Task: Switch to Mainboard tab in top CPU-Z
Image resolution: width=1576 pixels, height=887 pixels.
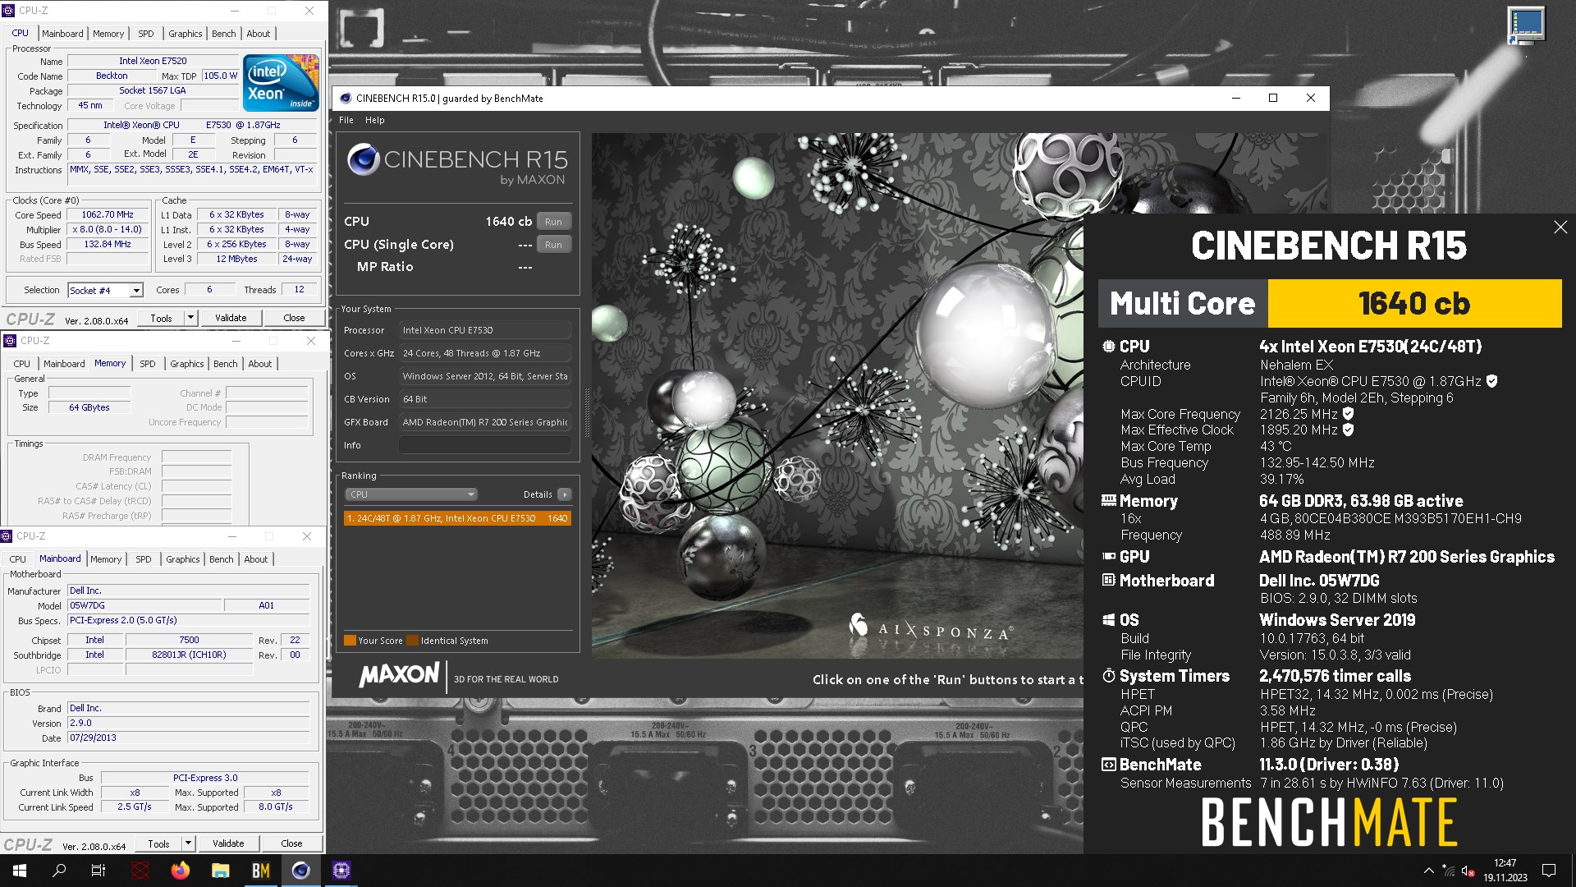Action: point(62,34)
